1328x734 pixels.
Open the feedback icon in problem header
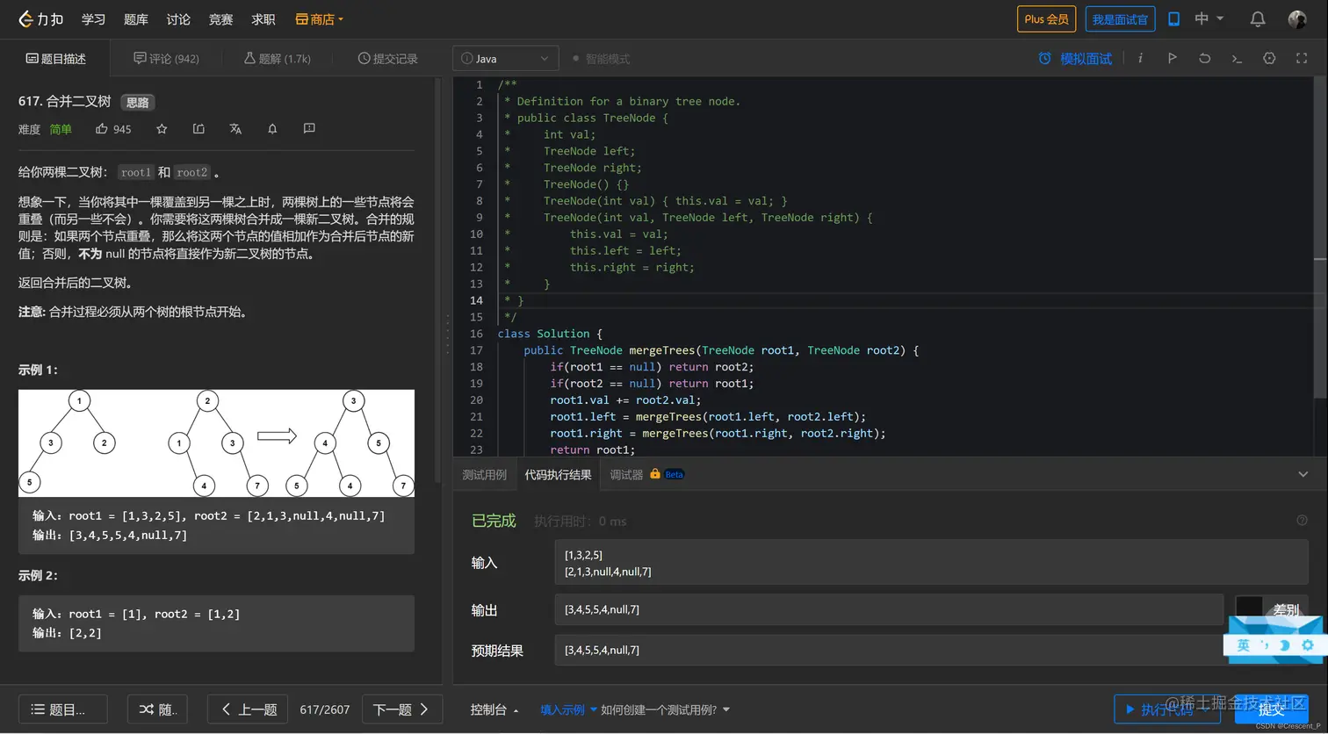tap(309, 129)
